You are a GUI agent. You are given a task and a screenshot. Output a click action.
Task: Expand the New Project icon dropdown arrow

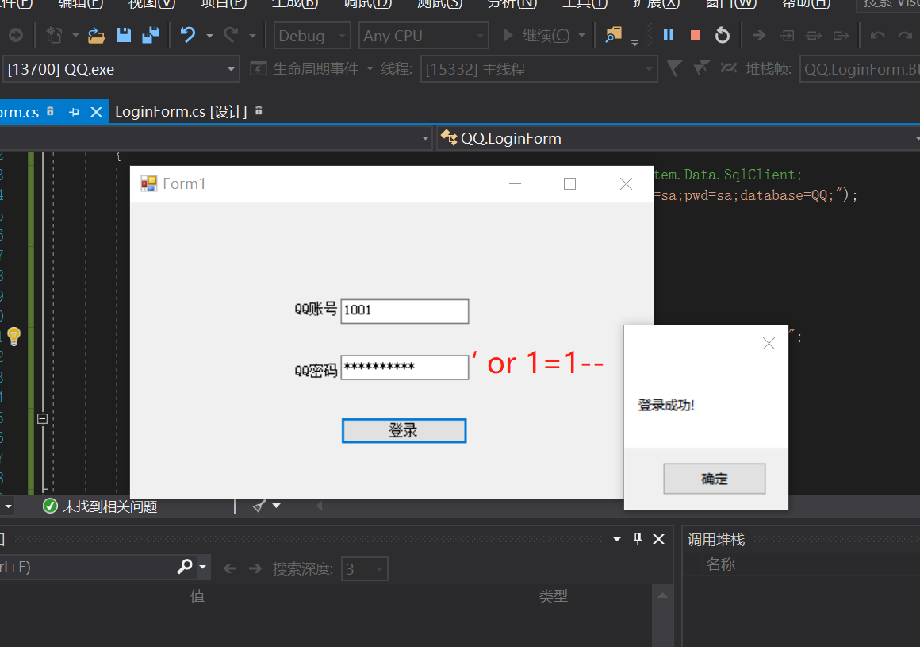[x=75, y=36]
